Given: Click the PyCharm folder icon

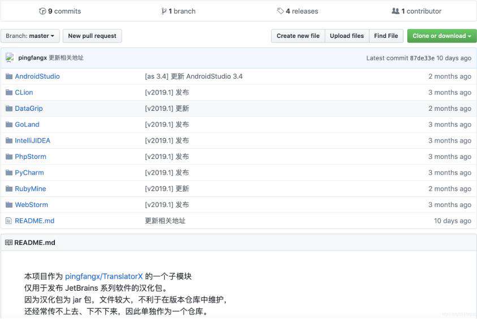Looking at the screenshot, I should click(x=9, y=173).
